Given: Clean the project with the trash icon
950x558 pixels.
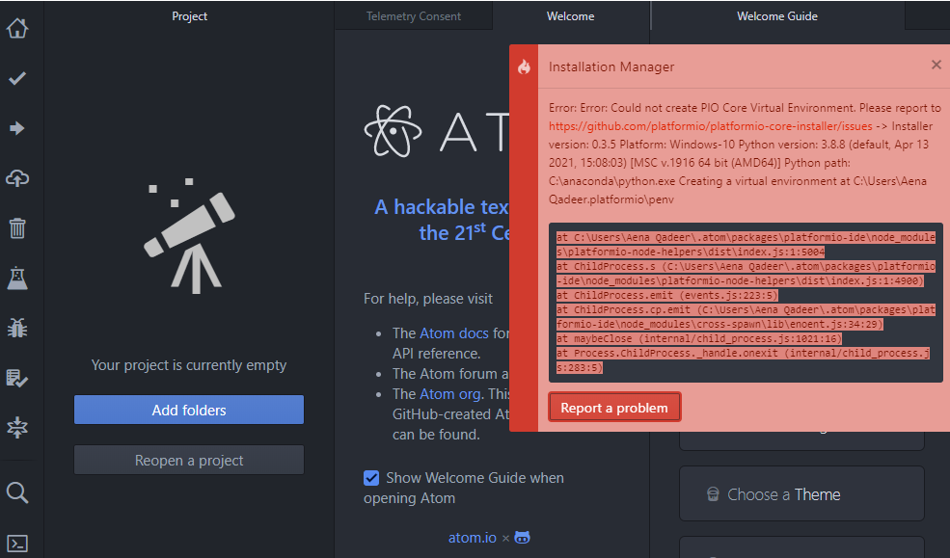Looking at the screenshot, I should pos(16,228).
